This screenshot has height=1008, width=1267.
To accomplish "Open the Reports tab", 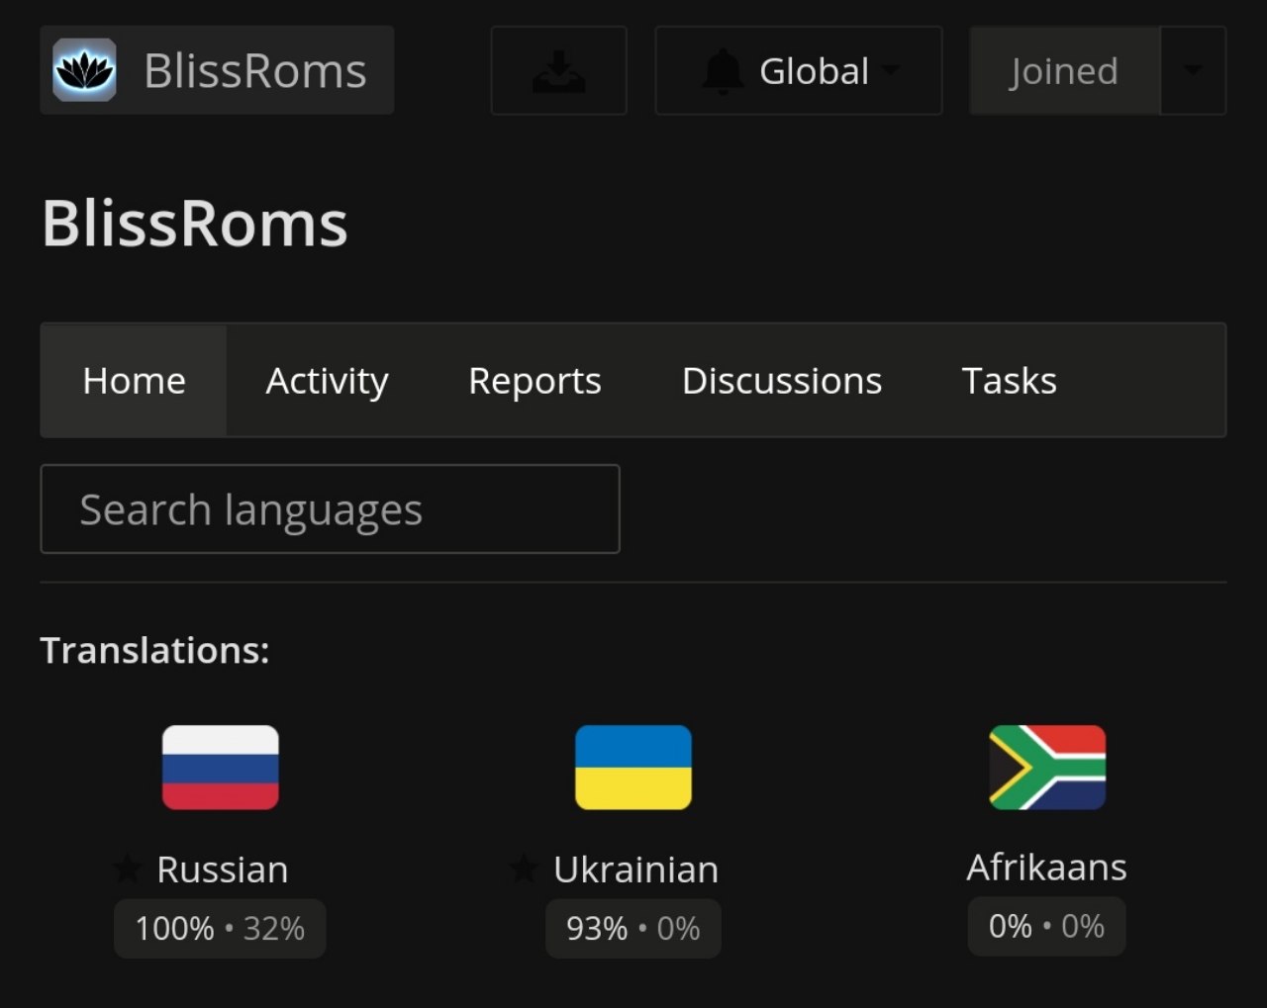I will [535, 381].
